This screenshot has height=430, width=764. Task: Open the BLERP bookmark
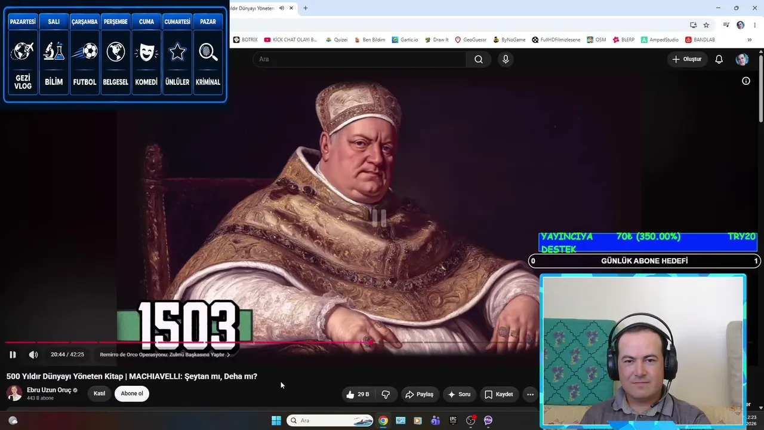(623, 40)
